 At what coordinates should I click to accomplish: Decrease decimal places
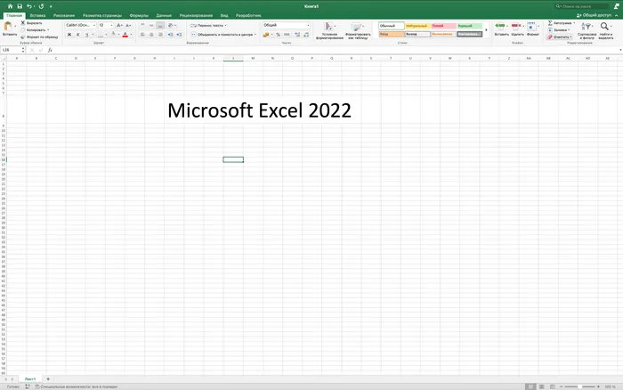tap(306, 35)
